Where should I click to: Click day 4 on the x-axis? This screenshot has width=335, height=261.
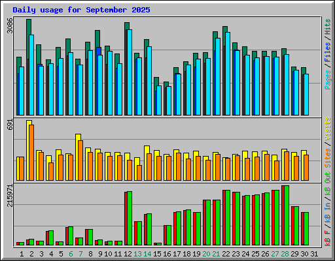click(51, 254)
